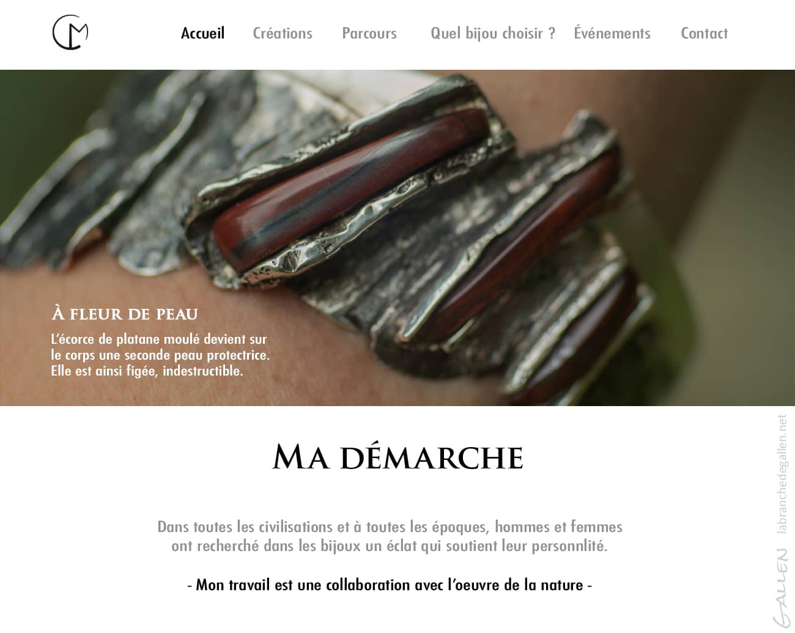Go to the Créations page
Viewport: 795px width, 633px height.
click(x=283, y=33)
